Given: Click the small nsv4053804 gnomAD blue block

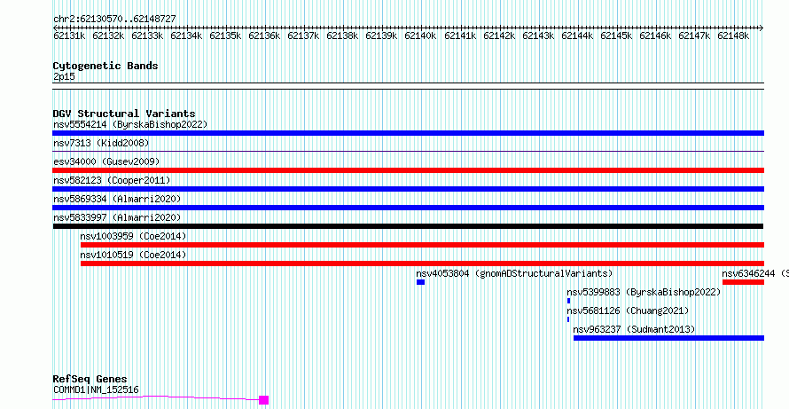Looking at the screenshot, I should (x=421, y=282).
